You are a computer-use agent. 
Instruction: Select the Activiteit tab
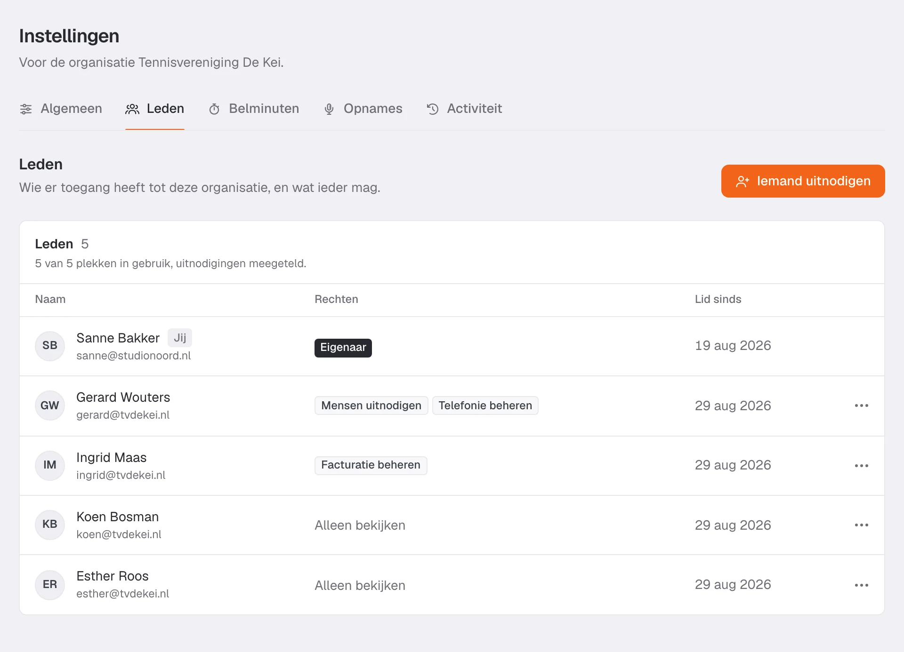tap(464, 109)
